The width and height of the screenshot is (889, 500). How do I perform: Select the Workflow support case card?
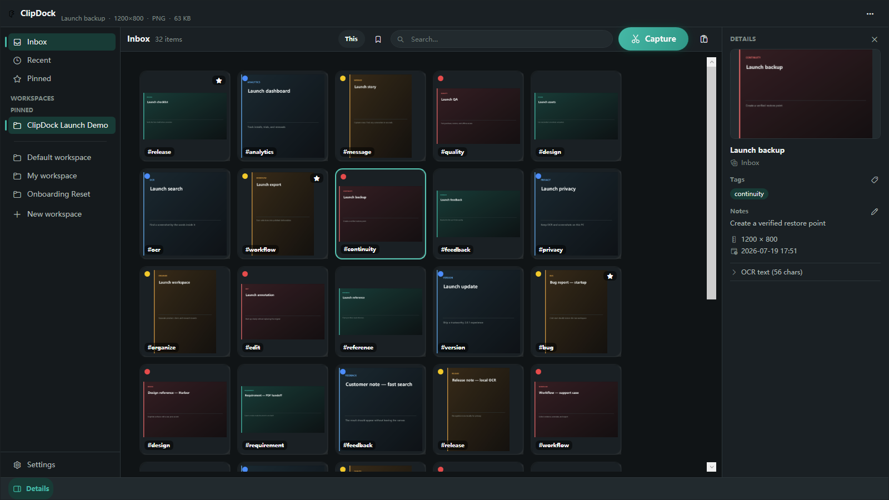click(576, 409)
